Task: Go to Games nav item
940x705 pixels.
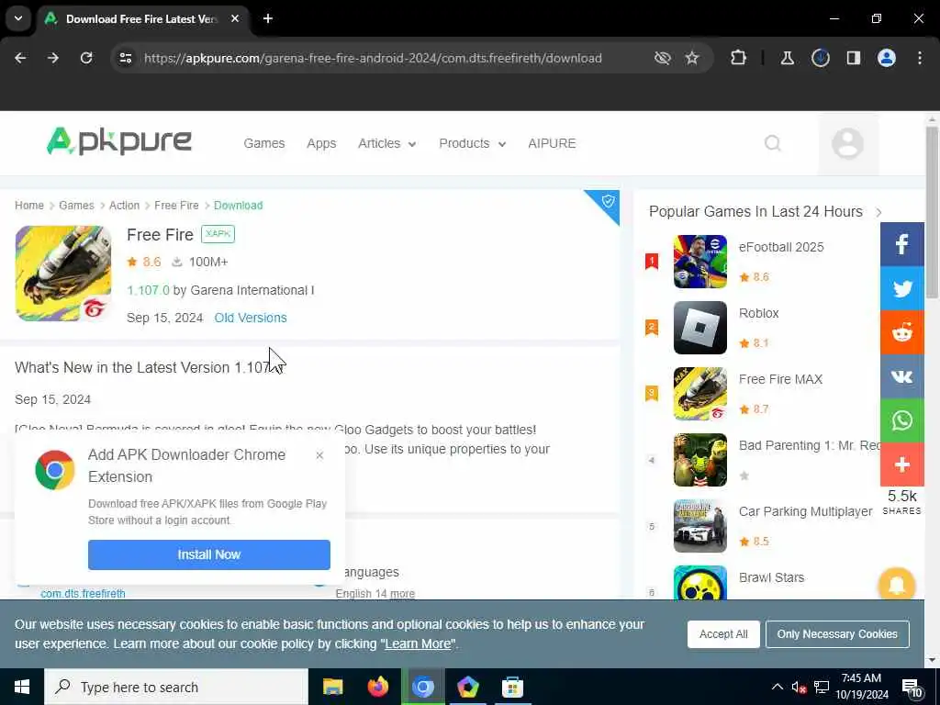Action: click(263, 143)
